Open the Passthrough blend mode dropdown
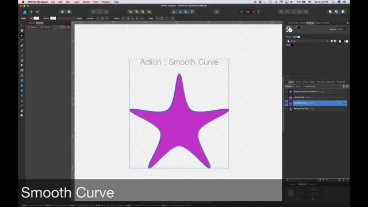Screen dimensions: 368x207 pos(322,86)
